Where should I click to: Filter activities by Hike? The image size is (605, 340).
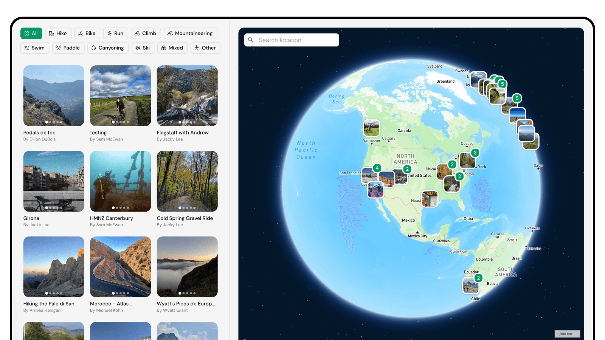58,33
